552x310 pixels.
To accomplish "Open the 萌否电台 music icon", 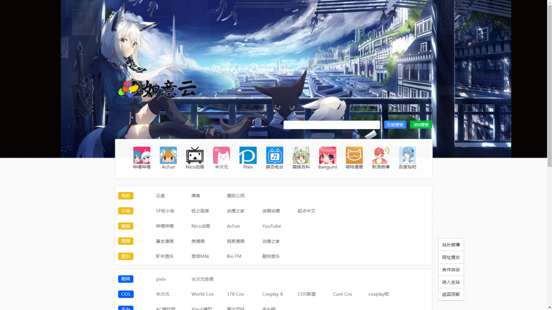I will tap(274, 156).
